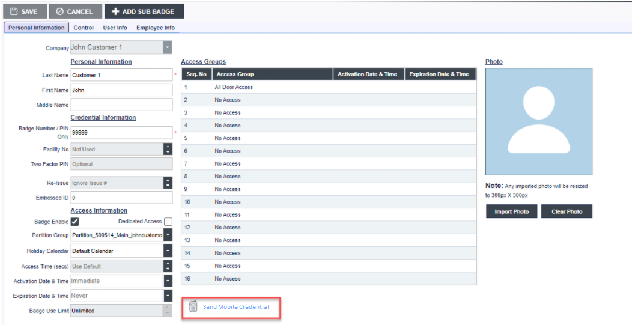632x331 pixels.
Task: Expand the Partition Group dropdown
Action: (x=168, y=235)
